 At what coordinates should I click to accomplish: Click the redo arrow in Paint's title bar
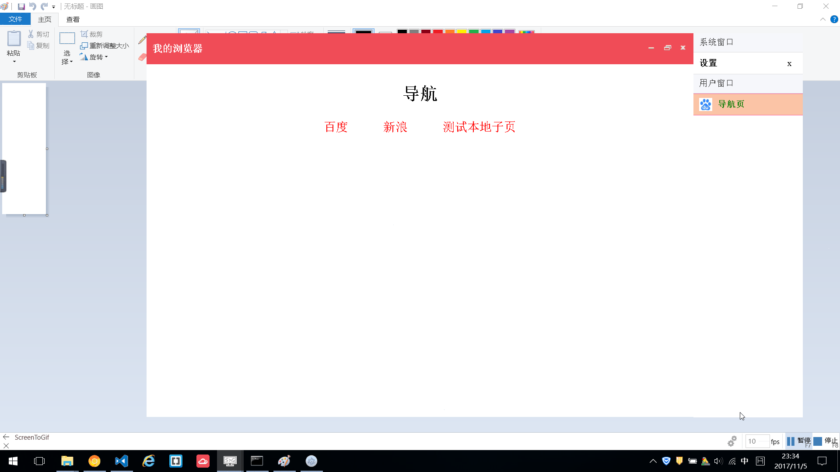coord(44,7)
